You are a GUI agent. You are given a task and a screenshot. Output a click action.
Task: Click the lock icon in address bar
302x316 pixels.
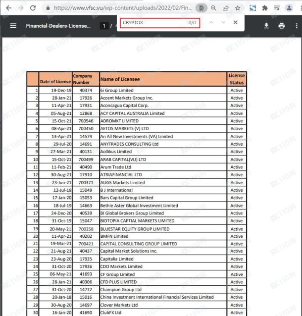[x=48, y=8]
